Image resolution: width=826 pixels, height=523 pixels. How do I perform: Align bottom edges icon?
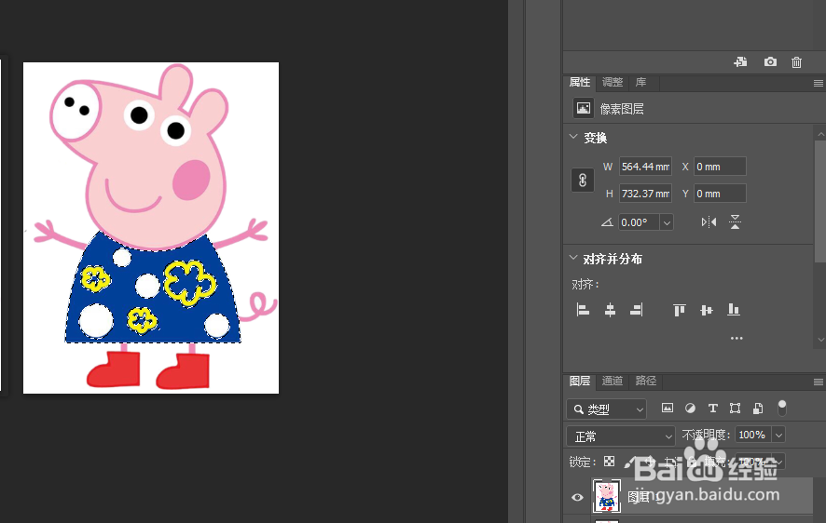point(734,310)
